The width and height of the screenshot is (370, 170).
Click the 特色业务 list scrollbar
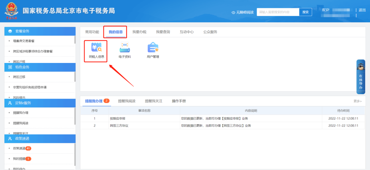click(x=75, y=77)
